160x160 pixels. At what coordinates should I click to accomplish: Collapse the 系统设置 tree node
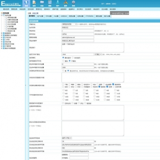[x=1, y=15]
